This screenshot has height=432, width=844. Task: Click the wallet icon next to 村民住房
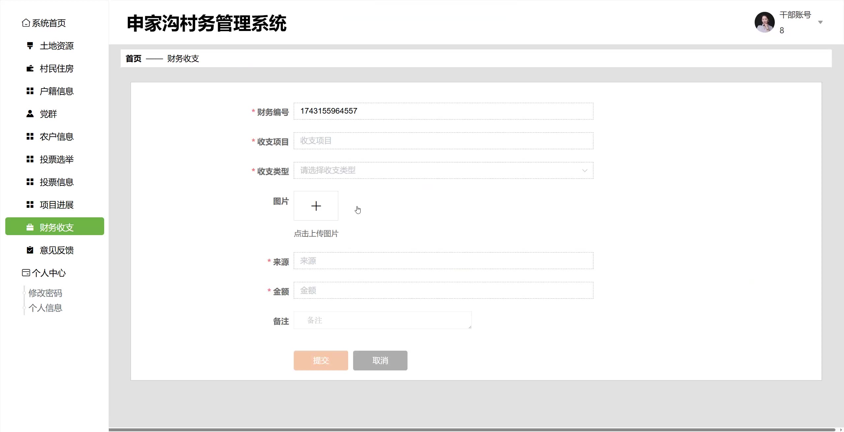30,68
